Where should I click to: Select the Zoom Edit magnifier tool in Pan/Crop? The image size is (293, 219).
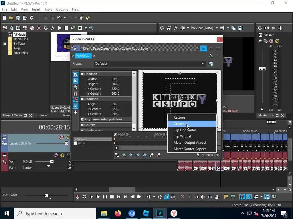76,87
